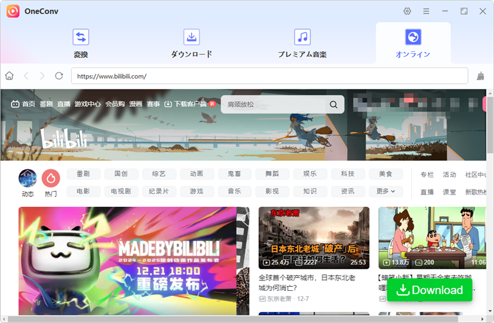Select the 综艺 category chip
Screen dimensions: 494x323
coord(159,174)
